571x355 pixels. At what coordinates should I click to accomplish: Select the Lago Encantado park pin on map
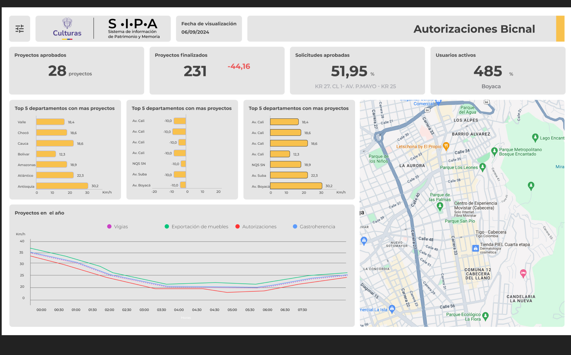tap(535, 137)
